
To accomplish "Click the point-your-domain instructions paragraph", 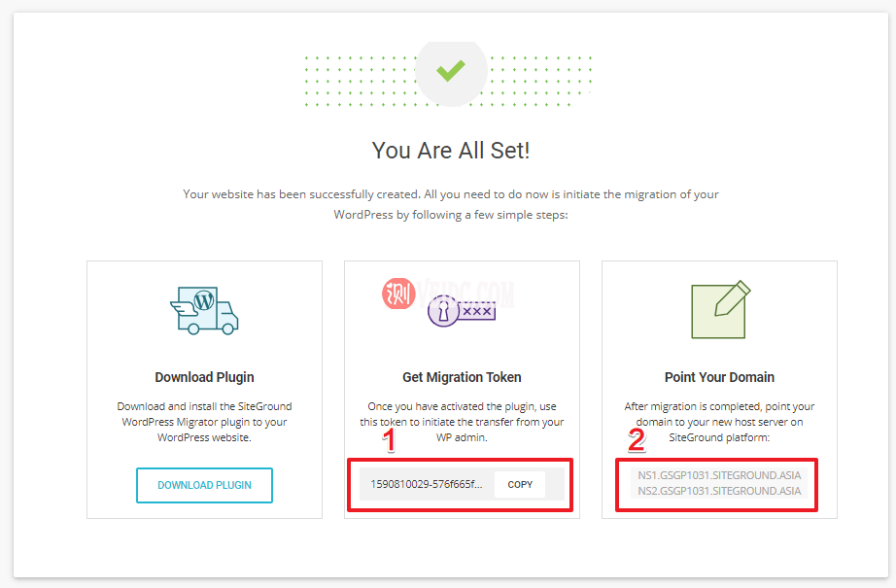I will click(x=719, y=422).
